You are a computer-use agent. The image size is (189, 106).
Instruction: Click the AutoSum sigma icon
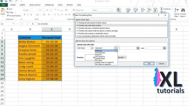[x=162, y=9]
